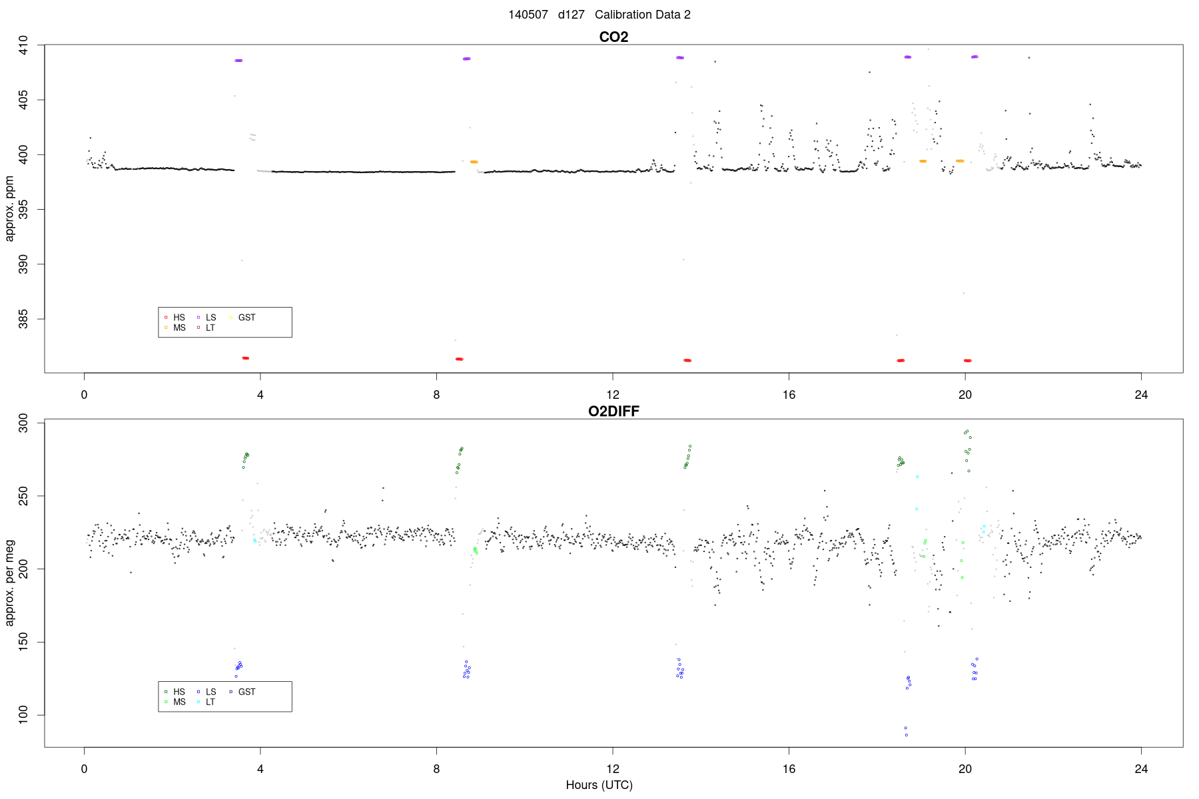Click hour 4 tick under O2DIFF plot

pos(260,769)
